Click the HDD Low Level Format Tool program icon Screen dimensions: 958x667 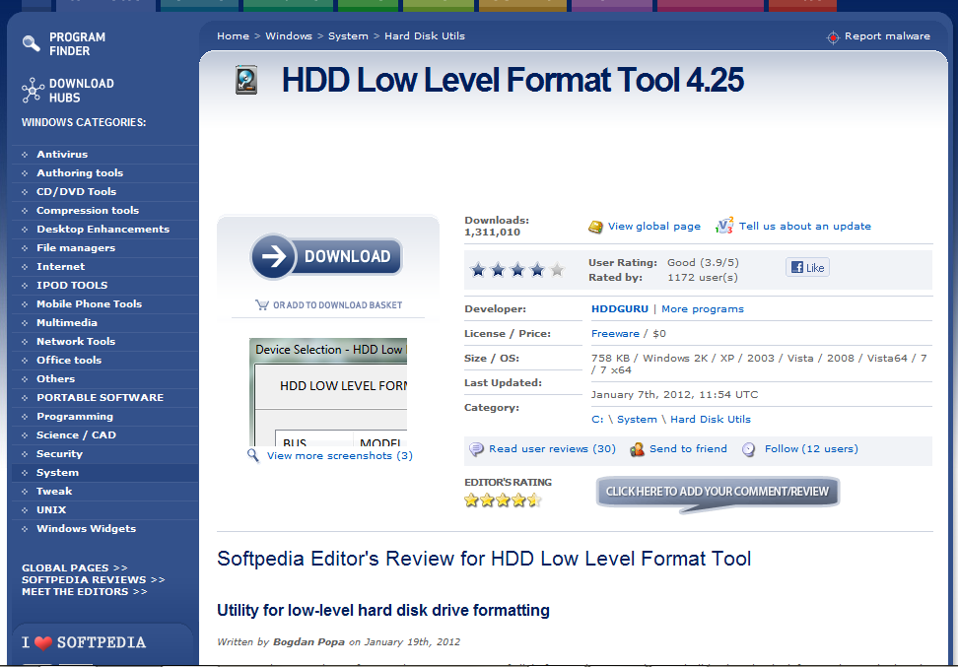click(246, 80)
